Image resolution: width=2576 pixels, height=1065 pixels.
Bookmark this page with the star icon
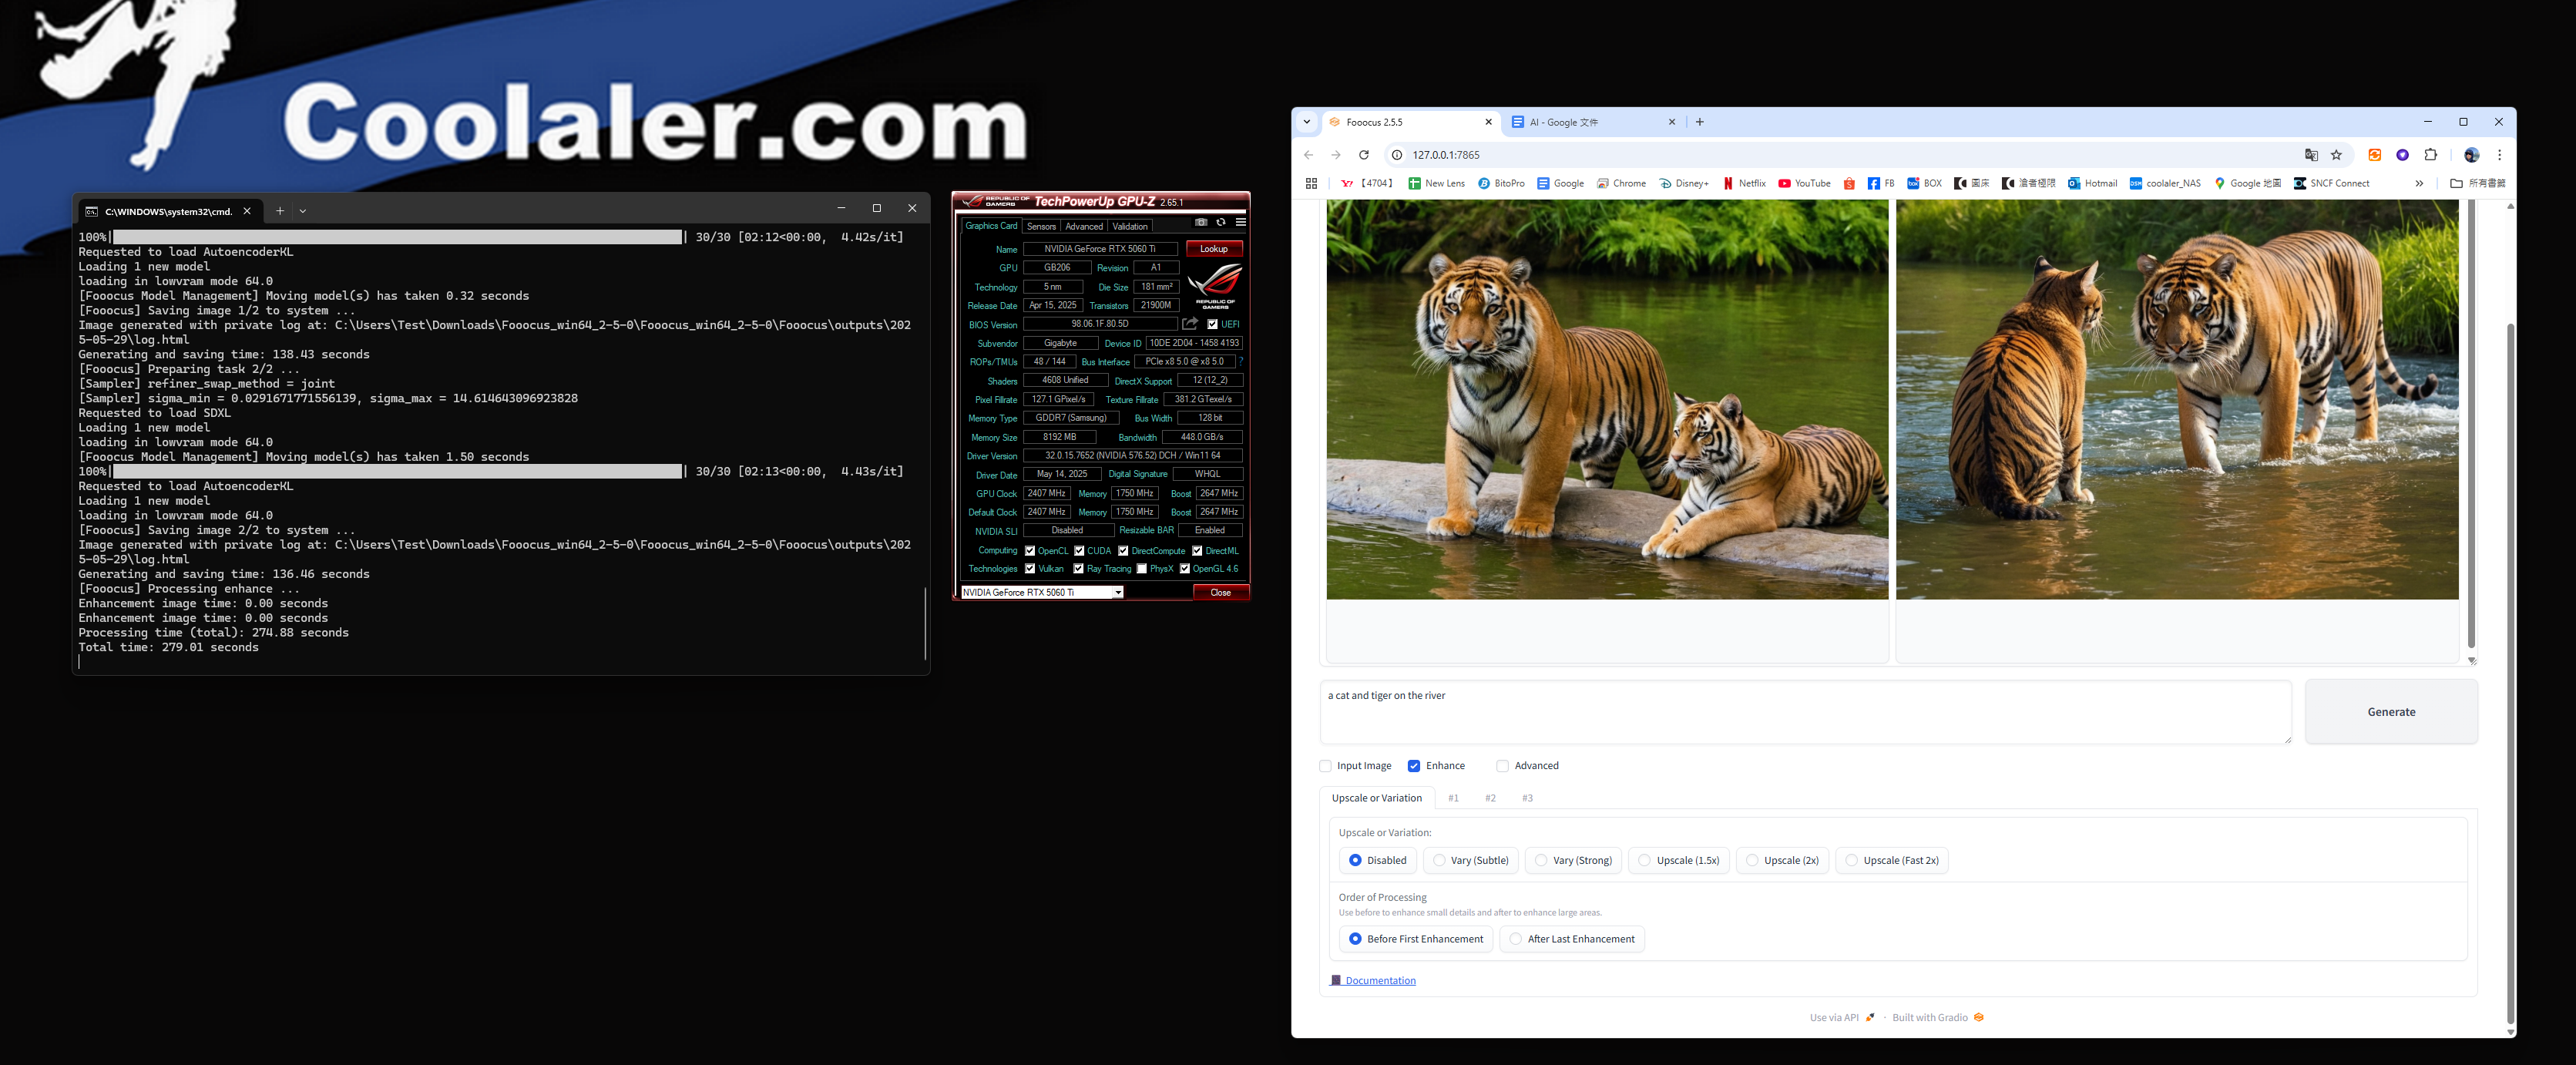(2336, 155)
